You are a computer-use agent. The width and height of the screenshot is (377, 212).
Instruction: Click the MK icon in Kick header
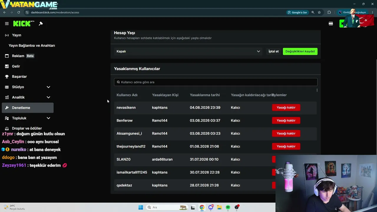click(331, 24)
